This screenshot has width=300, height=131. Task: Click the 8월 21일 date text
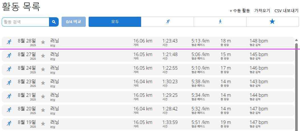27,95
